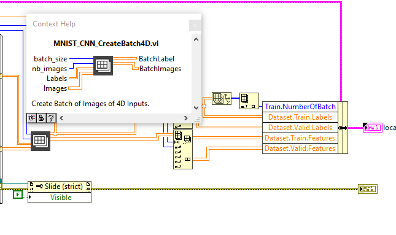Click the Context Help scroll up arrow
Viewport: 396px width, 235px height.
(196, 39)
